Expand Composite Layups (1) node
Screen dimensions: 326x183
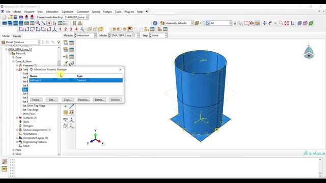point(17,138)
